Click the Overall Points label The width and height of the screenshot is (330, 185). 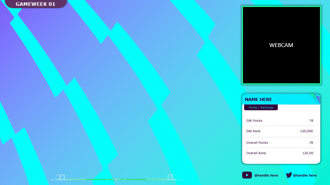tap(257, 143)
